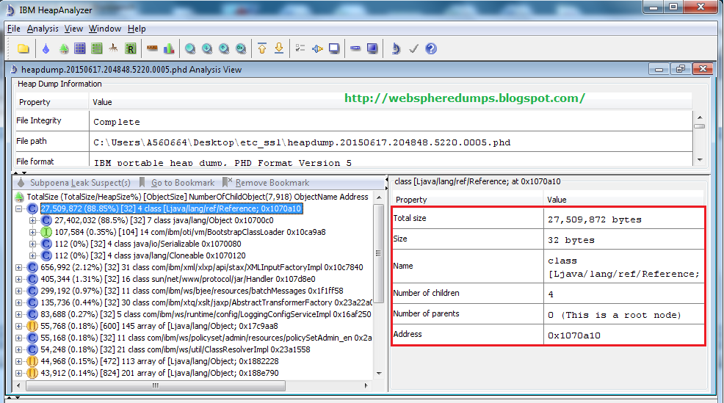Viewport: 724px width, 403px height.
Task: Click the blue grid table icon
Action: coord(80,48)
